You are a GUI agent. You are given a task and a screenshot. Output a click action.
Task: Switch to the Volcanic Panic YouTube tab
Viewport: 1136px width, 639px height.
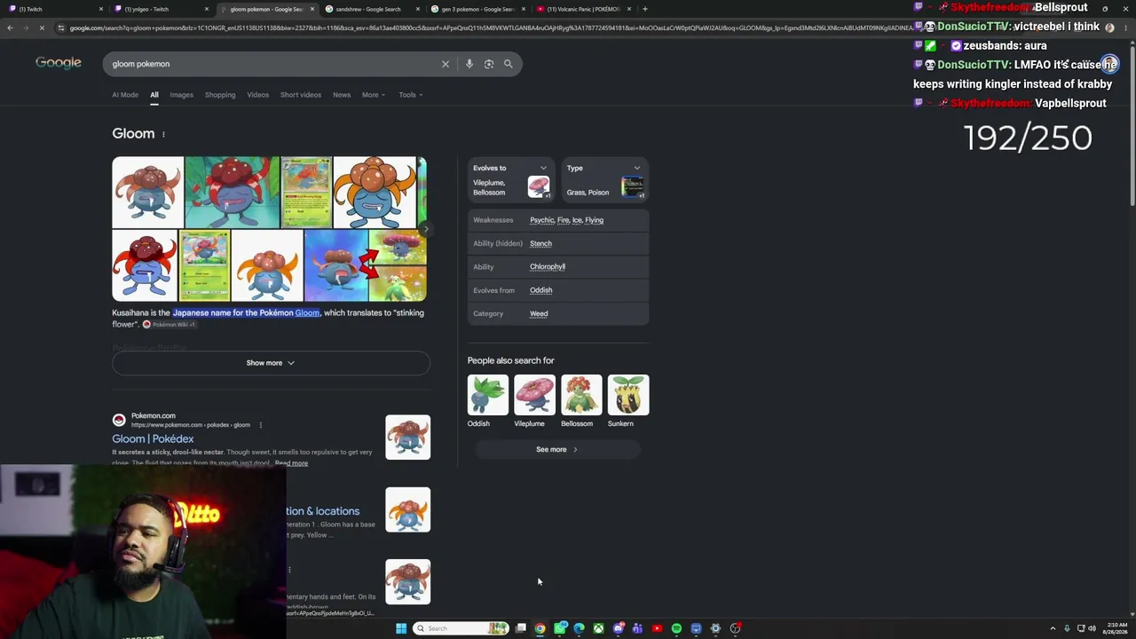[x=583, y=9]
